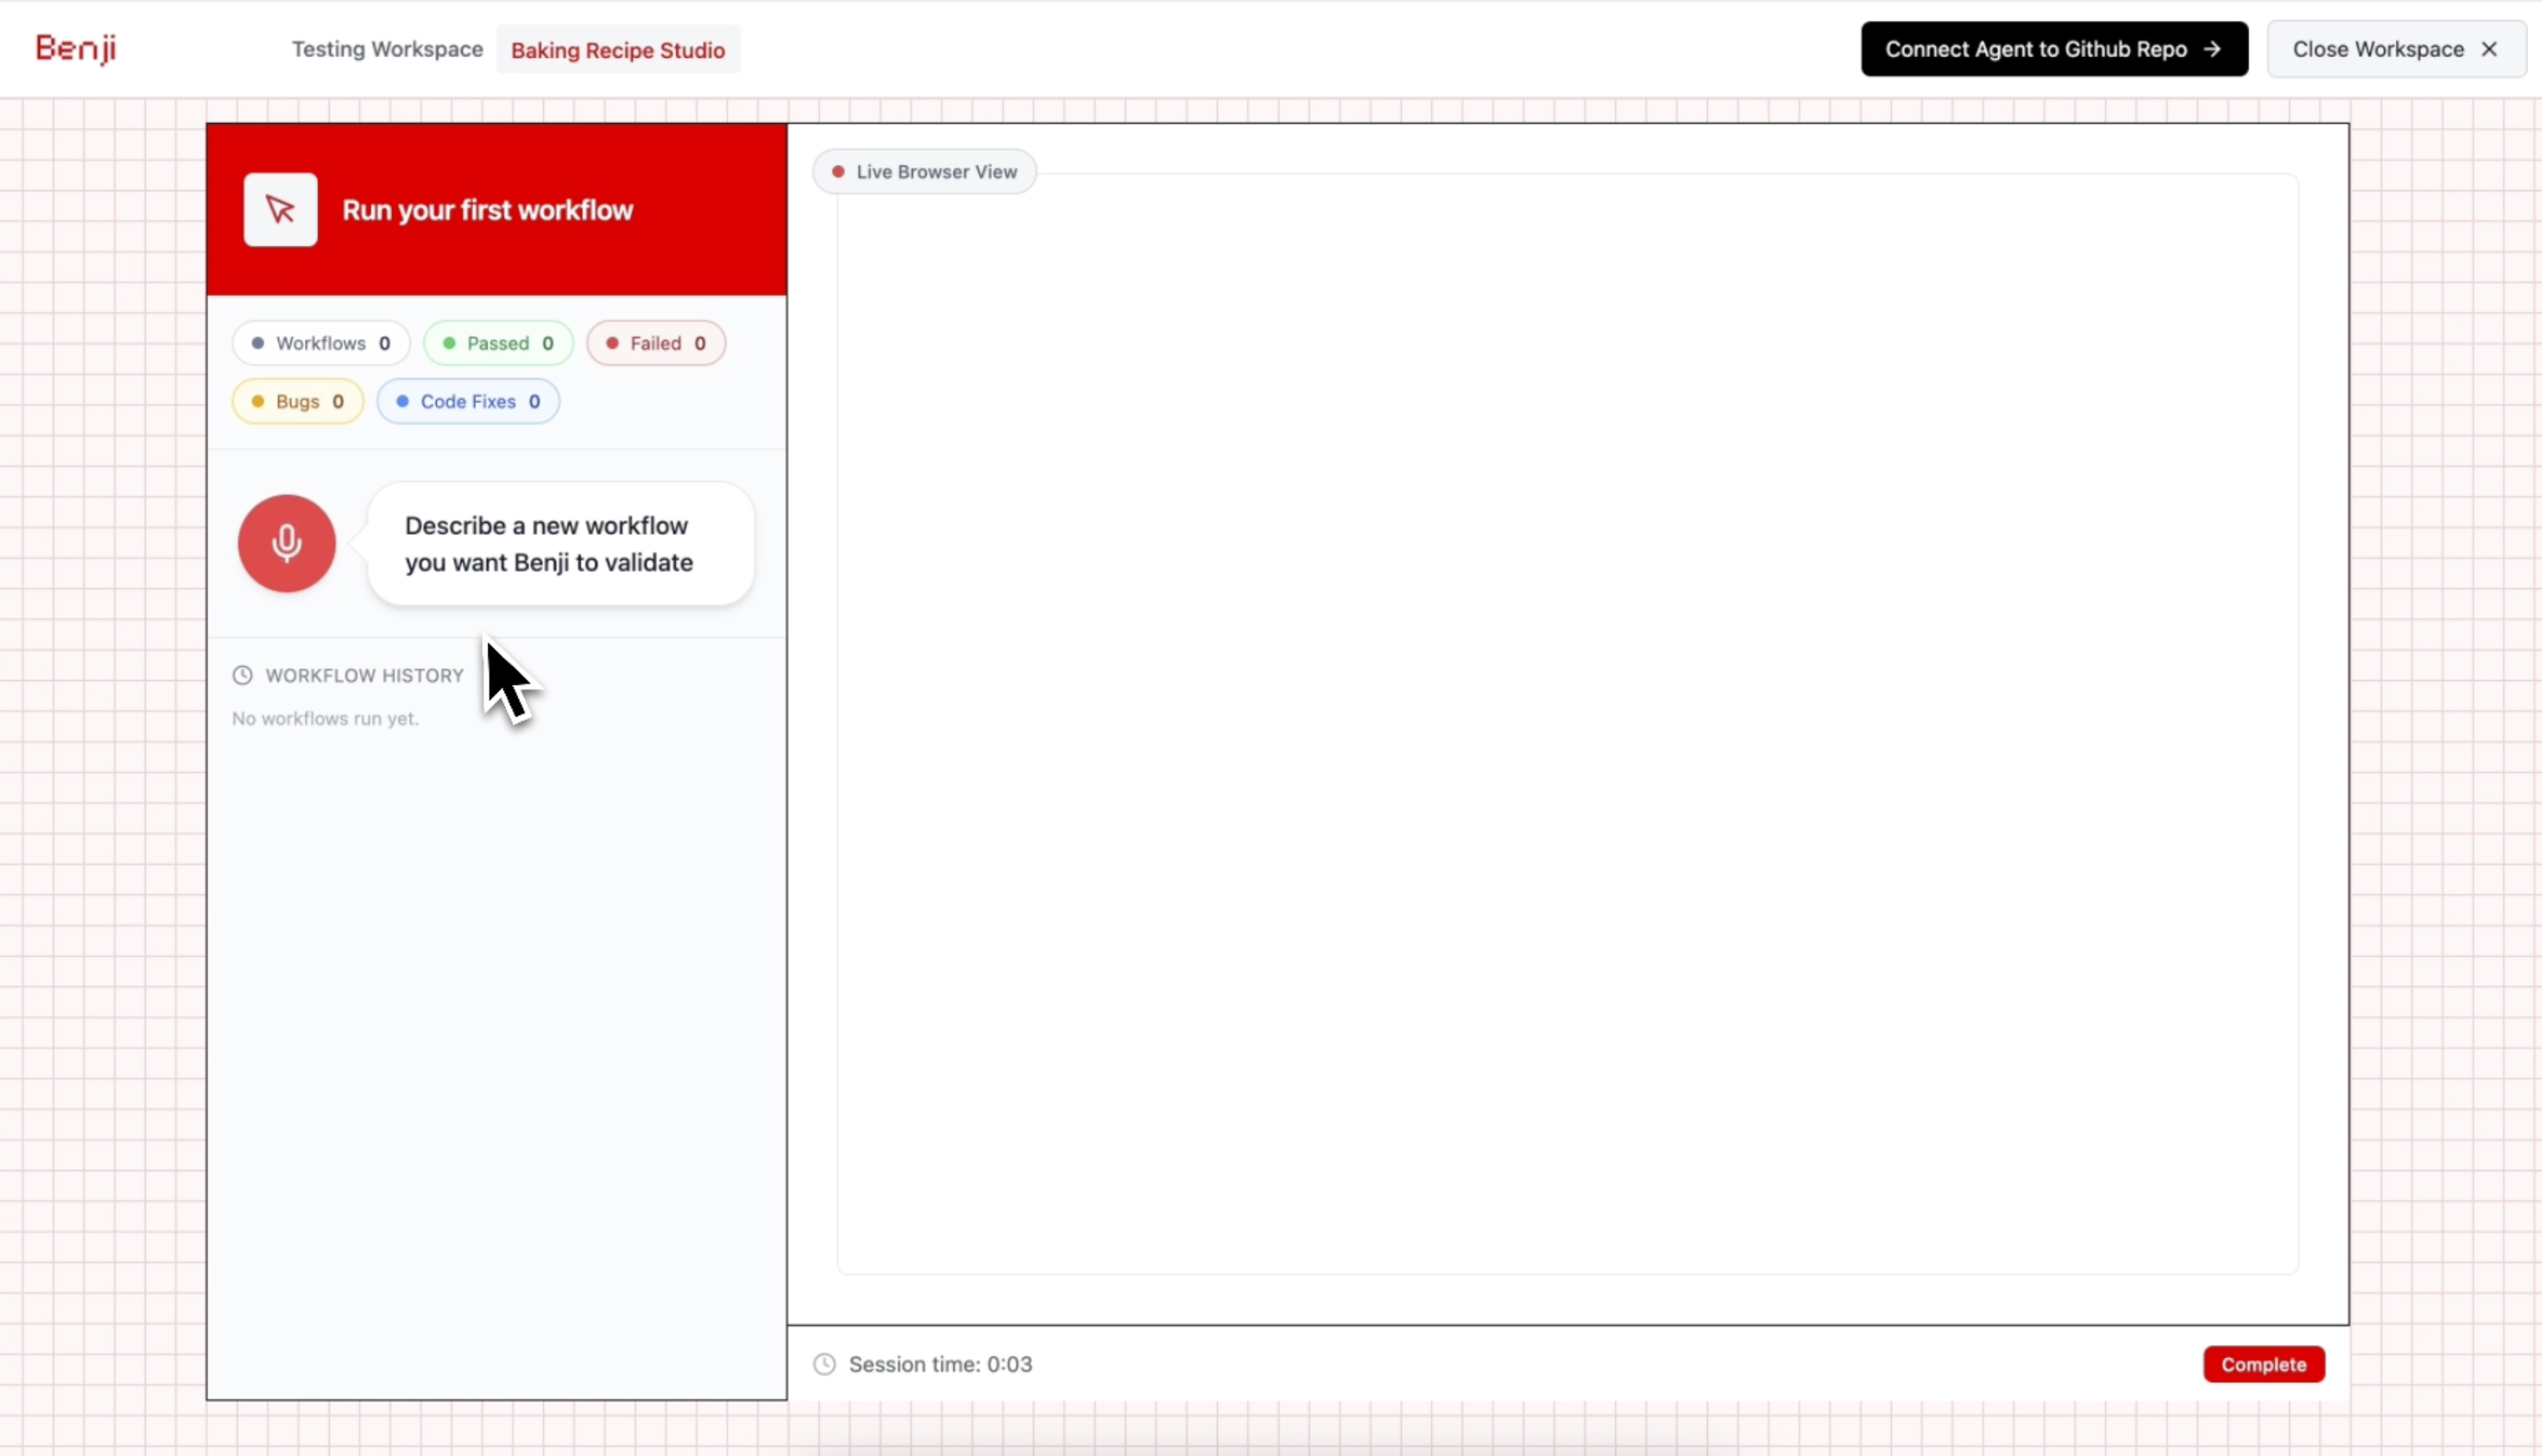The width and height of the screenshot is (2542, 1456).
Task: Click the cursor icon in red header
Action: [x=280, y=210]
